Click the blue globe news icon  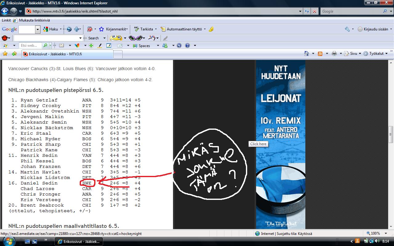69,29
